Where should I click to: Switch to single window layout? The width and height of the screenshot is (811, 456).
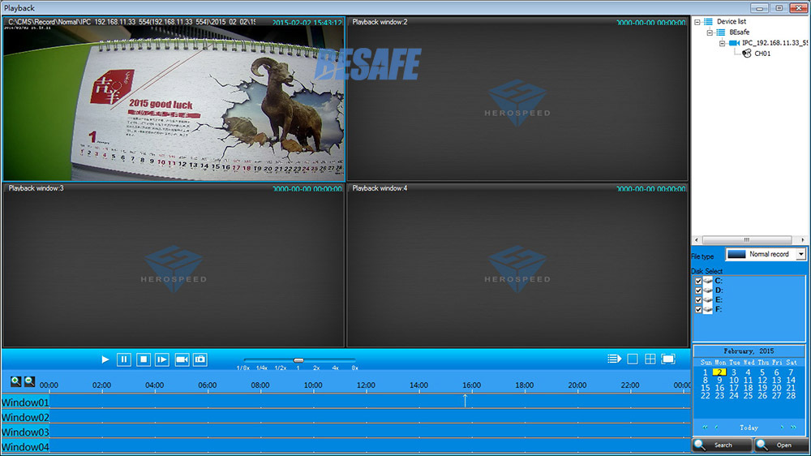[x=633, y=359]
